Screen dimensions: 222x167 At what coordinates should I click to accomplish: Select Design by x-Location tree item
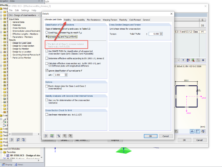[22, 52]
